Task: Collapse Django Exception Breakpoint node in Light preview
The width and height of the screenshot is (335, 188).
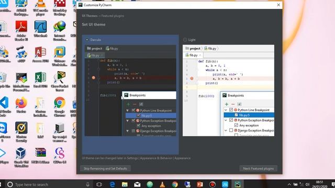Action: [x=226, y=131]
